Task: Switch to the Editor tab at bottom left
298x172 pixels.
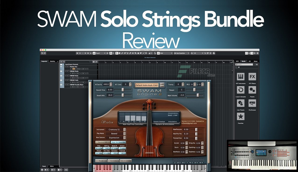Action: coord(52,166)
